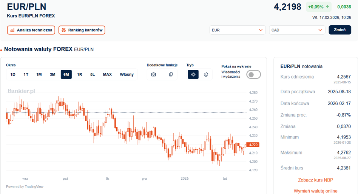
Task: Click the 4.220 current price label
Action: pyautogui.click(x=253, y=145)
